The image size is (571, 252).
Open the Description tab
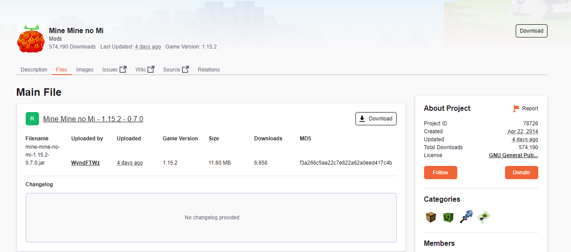tap(34, 70)
